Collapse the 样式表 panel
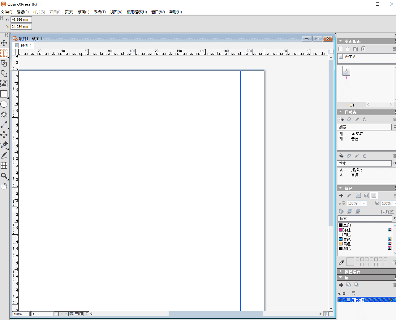This screenshot has height=320, width=396. click(341, 112)
